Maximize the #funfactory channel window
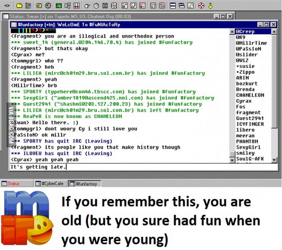Image resolution: width=282 pixels, height=250 pixels. tap(266, 24)
